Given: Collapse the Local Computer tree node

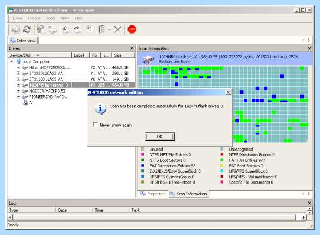Looking at the screenshot, I should (11, 61).
